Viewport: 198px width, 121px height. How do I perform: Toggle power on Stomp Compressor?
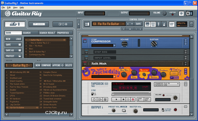pos(85,41)
